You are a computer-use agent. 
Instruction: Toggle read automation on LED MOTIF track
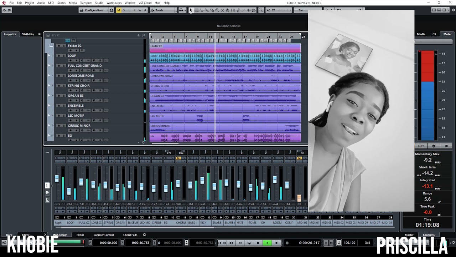[x=94, y=120]
